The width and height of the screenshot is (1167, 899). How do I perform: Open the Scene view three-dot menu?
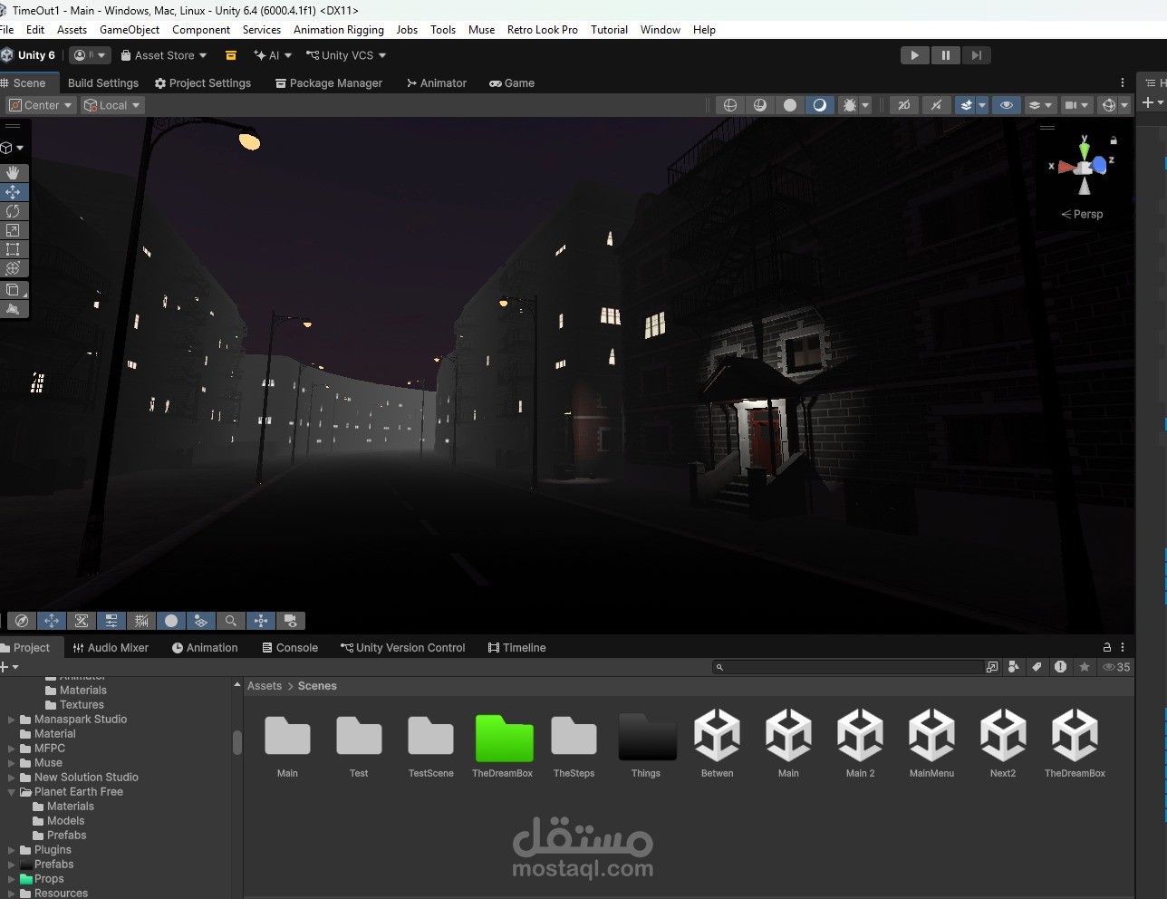pyautogui.click(x=1123, y=82)
